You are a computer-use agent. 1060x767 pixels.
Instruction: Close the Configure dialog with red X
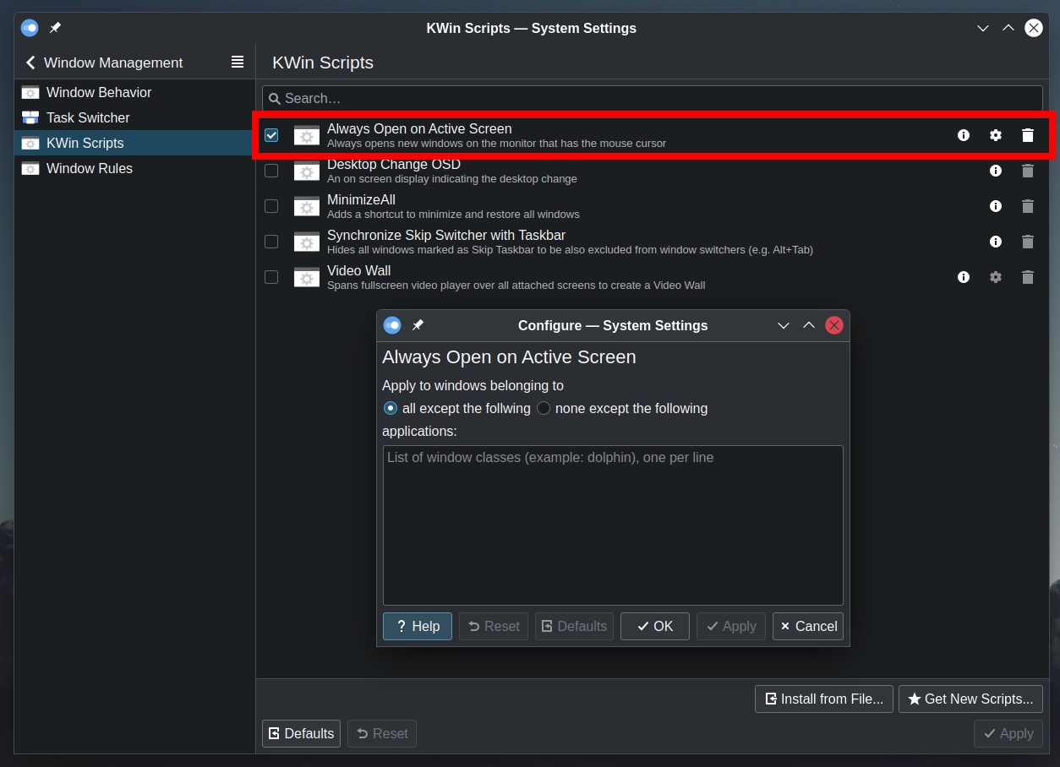click(834, 325)
